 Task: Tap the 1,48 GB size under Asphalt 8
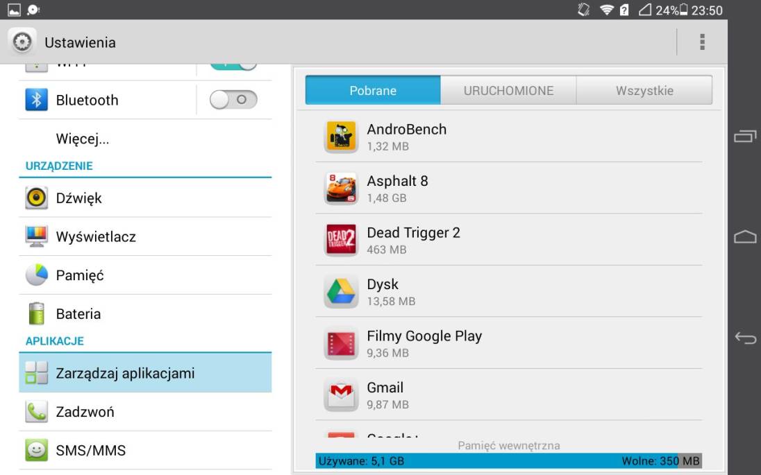[387, 198]
